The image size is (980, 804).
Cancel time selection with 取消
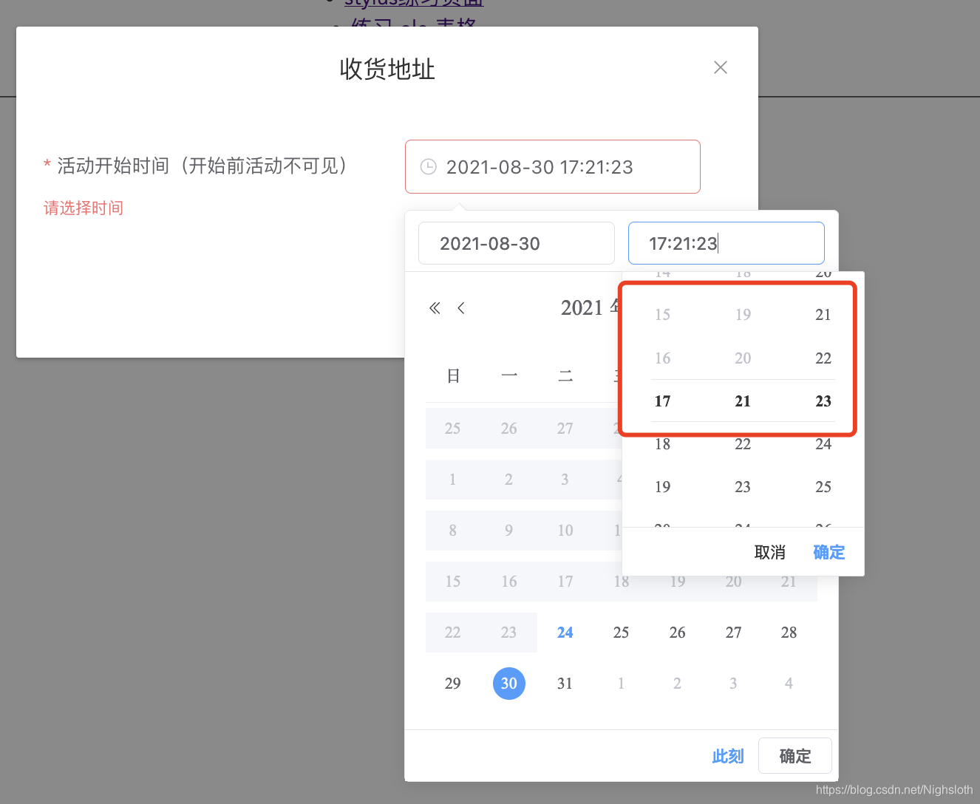coord(769,552)
